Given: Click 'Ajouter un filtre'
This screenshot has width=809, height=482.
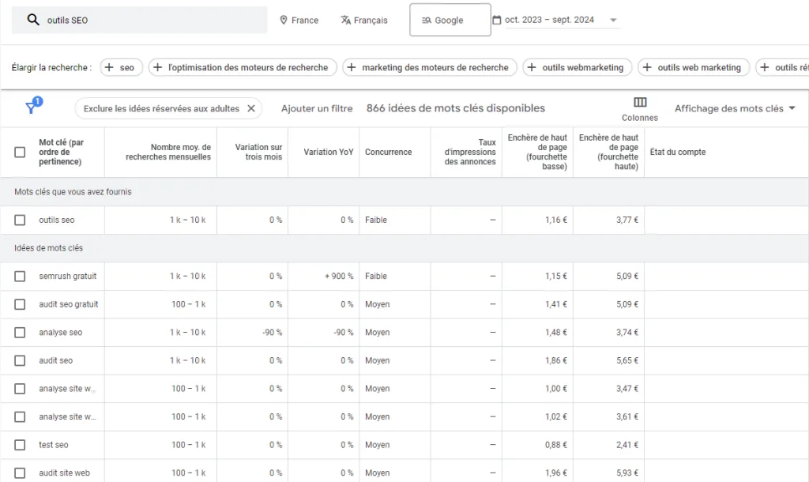Looking at the screenshot, I should [317, 108].
